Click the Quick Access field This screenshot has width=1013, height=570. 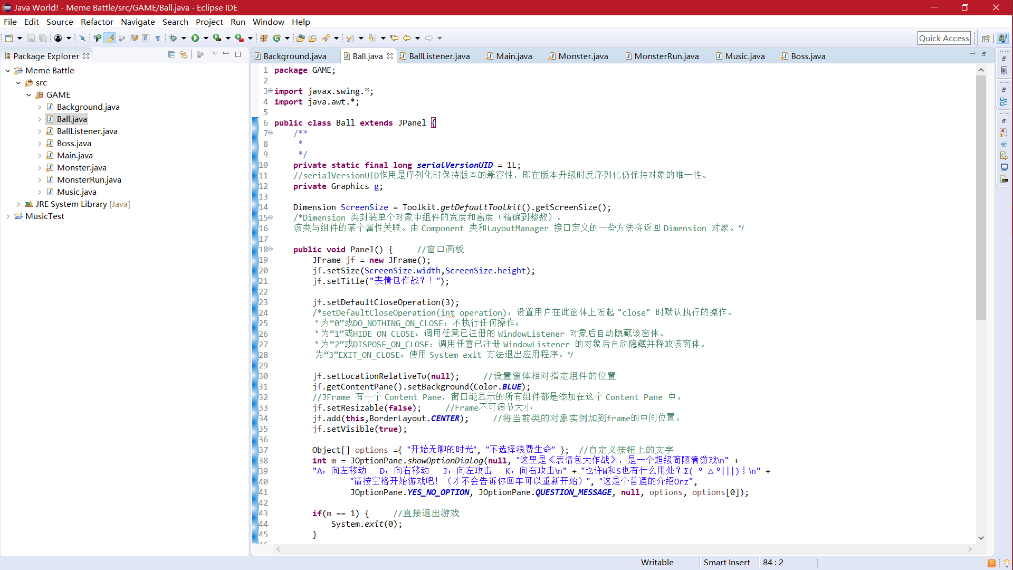pyautogui.click(x=944, y=38)
